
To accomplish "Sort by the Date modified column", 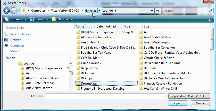I will point(108,26).
